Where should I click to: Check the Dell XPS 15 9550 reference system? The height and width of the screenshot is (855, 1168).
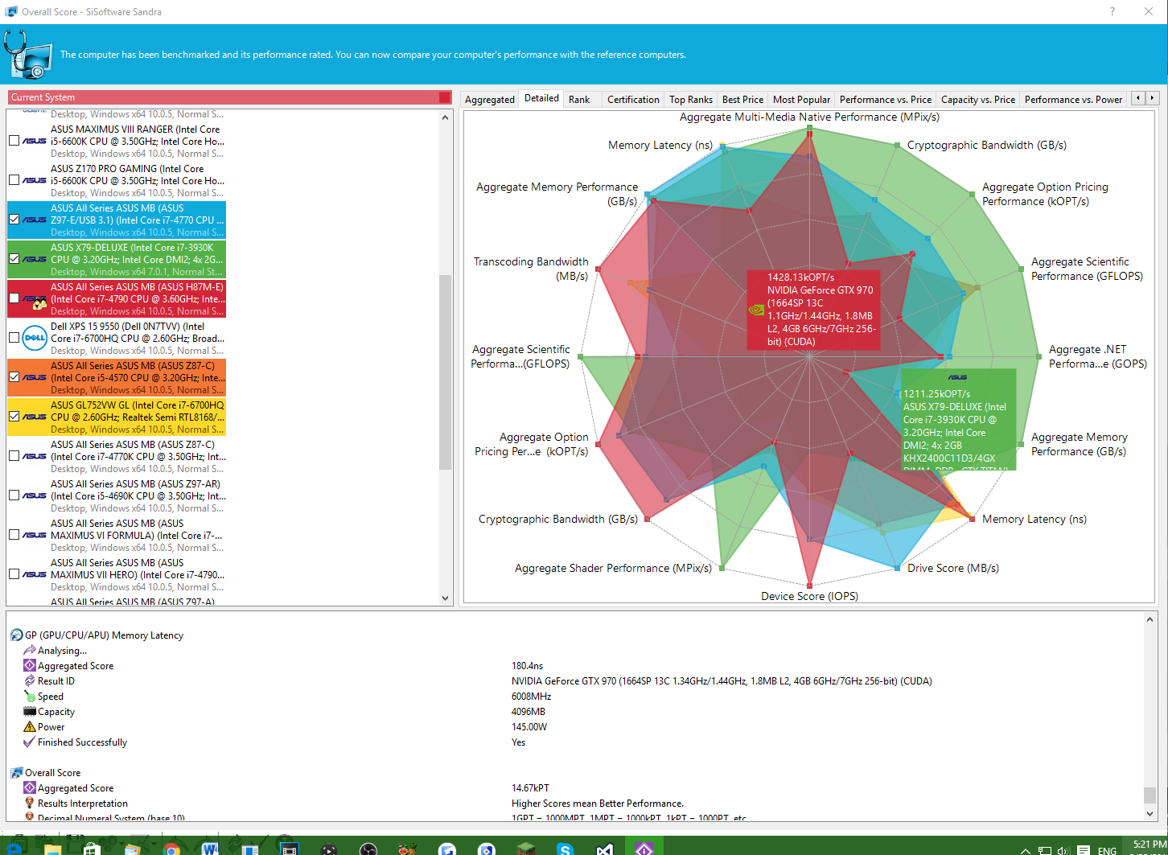coord(14,338)
